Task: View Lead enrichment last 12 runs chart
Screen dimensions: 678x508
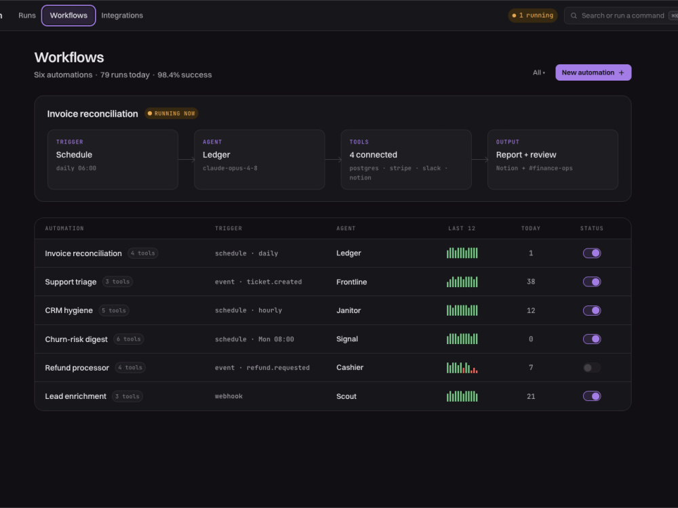Action: coord(462,396)
